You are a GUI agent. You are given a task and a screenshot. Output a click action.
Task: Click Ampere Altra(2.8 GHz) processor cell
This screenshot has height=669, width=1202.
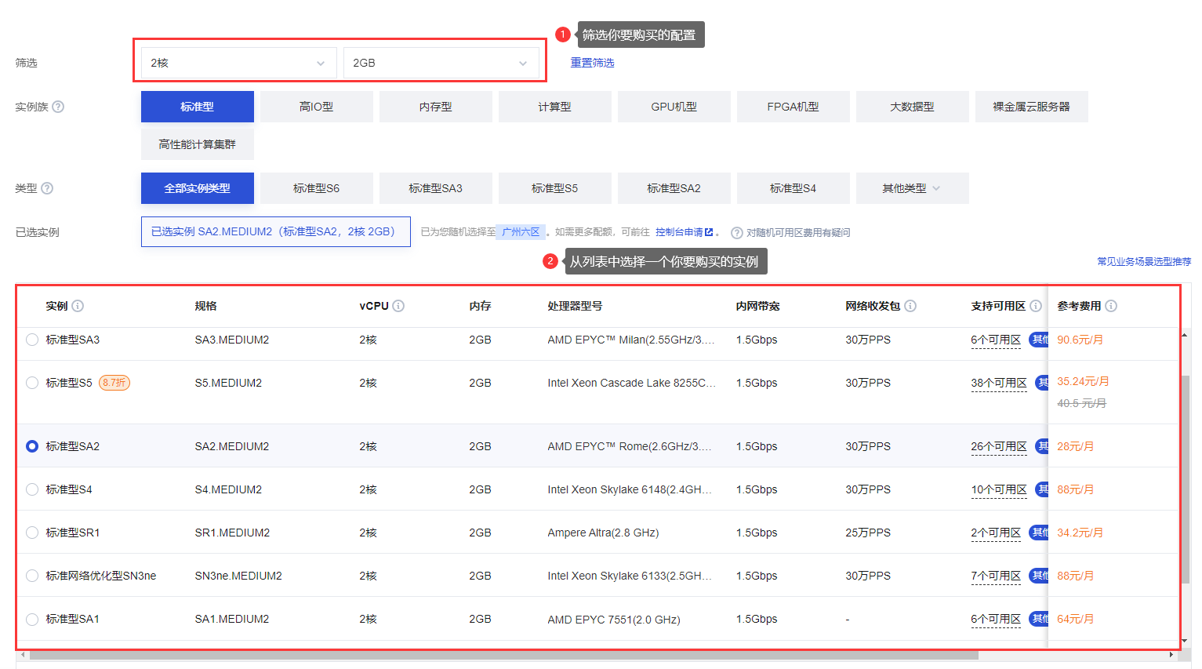[x=603, y=533]
